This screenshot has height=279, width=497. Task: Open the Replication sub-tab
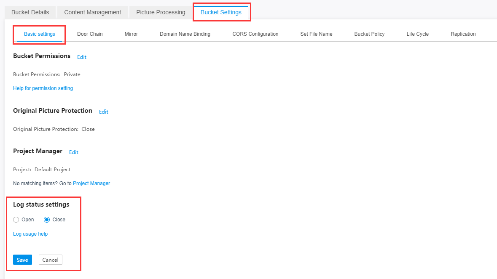click(x=463, y=34)
